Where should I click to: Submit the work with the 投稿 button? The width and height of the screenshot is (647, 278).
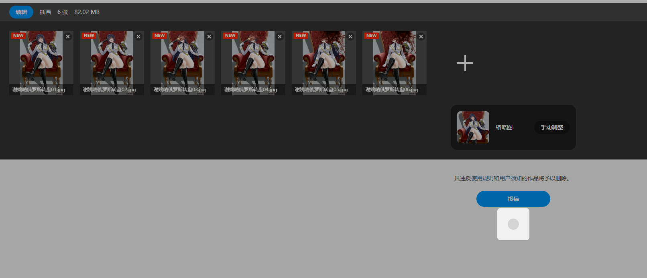coord(513,199)
